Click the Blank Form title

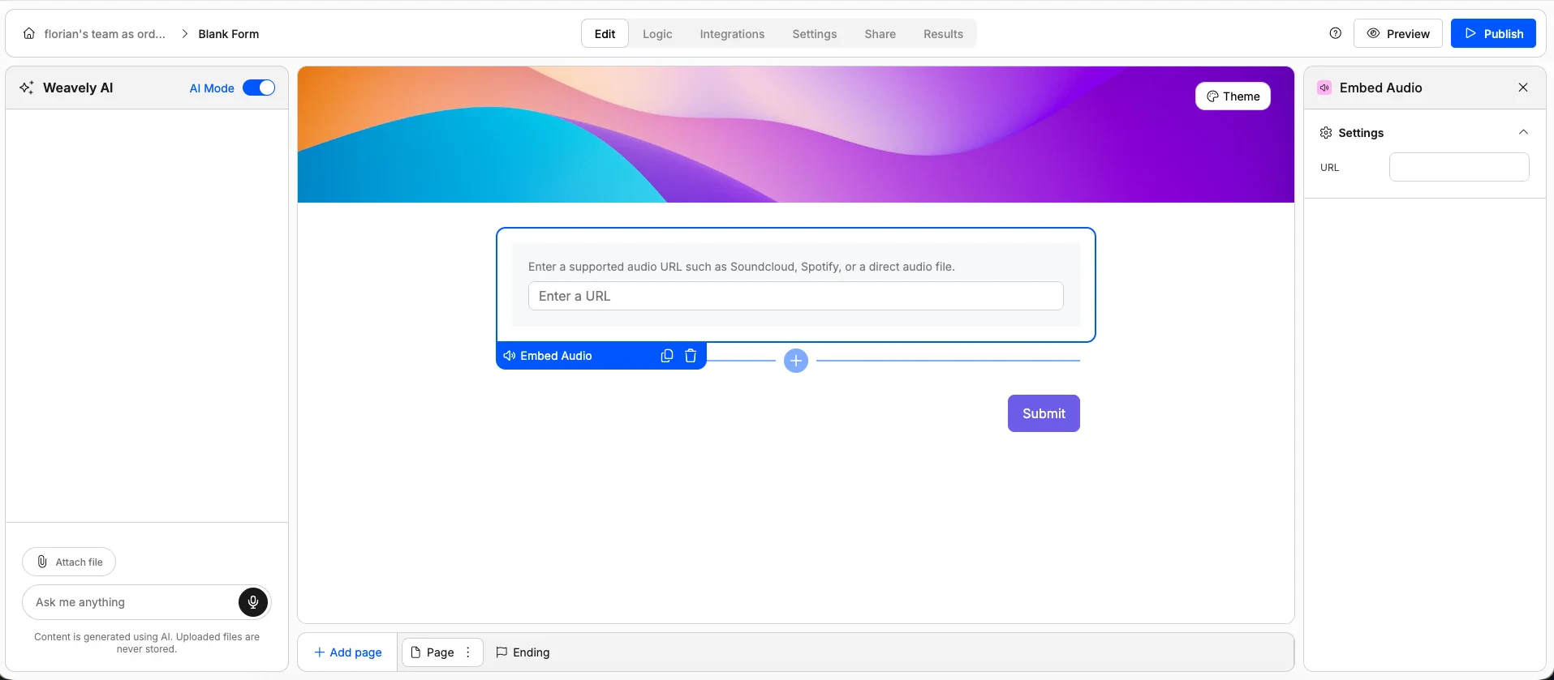[x=229, y=34]
